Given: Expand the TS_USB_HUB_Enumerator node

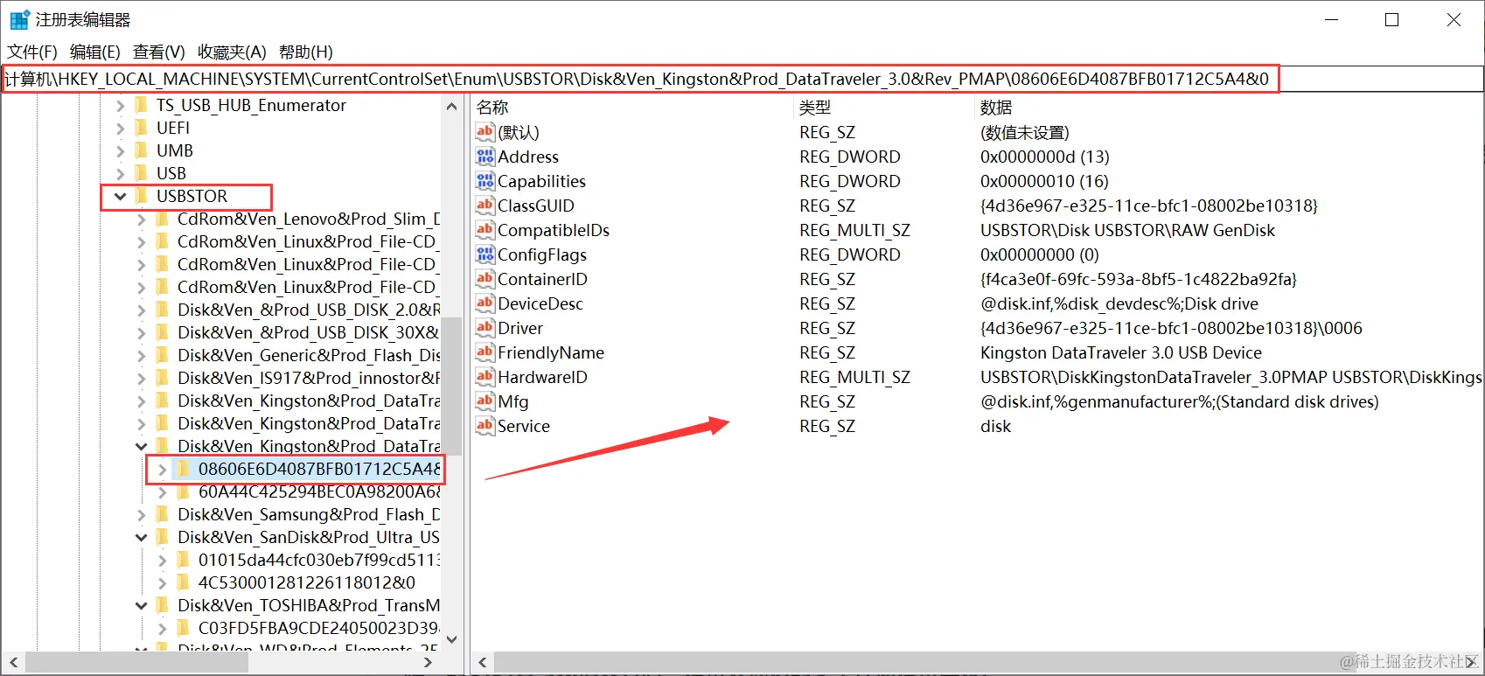Looking at the screenshot, I should click(x=121, y=105).
